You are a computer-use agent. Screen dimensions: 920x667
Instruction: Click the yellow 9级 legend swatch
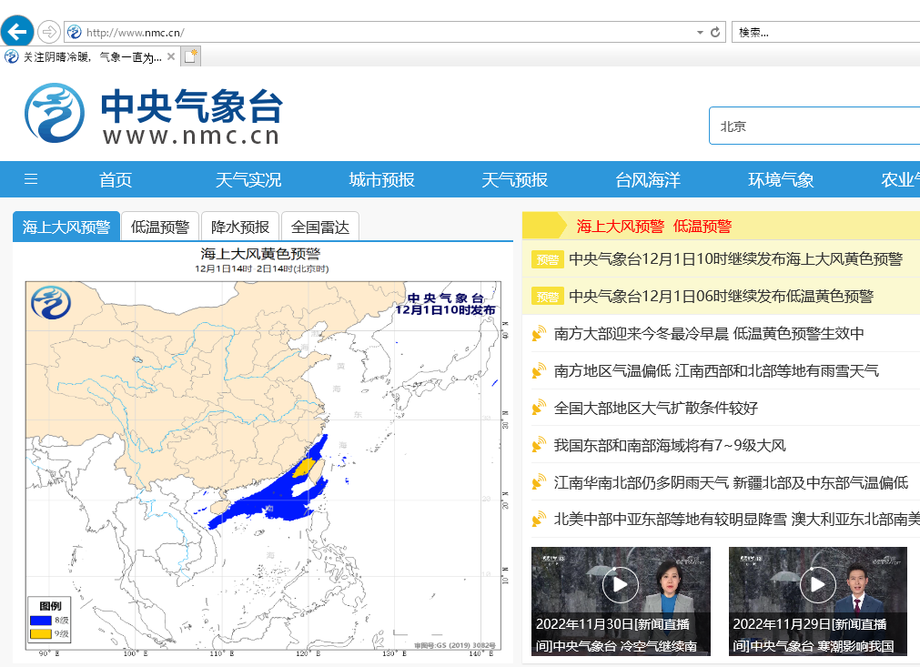point(41,633)
